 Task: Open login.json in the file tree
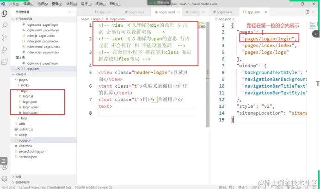tap(43, 102)
